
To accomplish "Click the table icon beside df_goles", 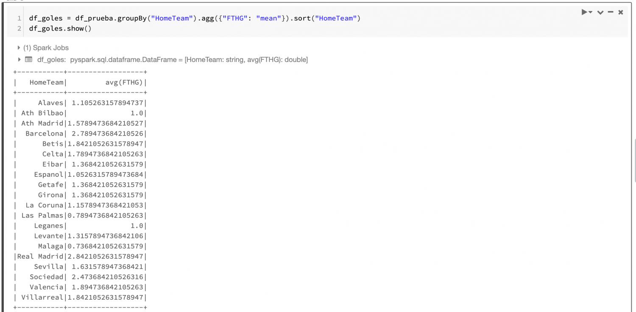I will 28,59.
